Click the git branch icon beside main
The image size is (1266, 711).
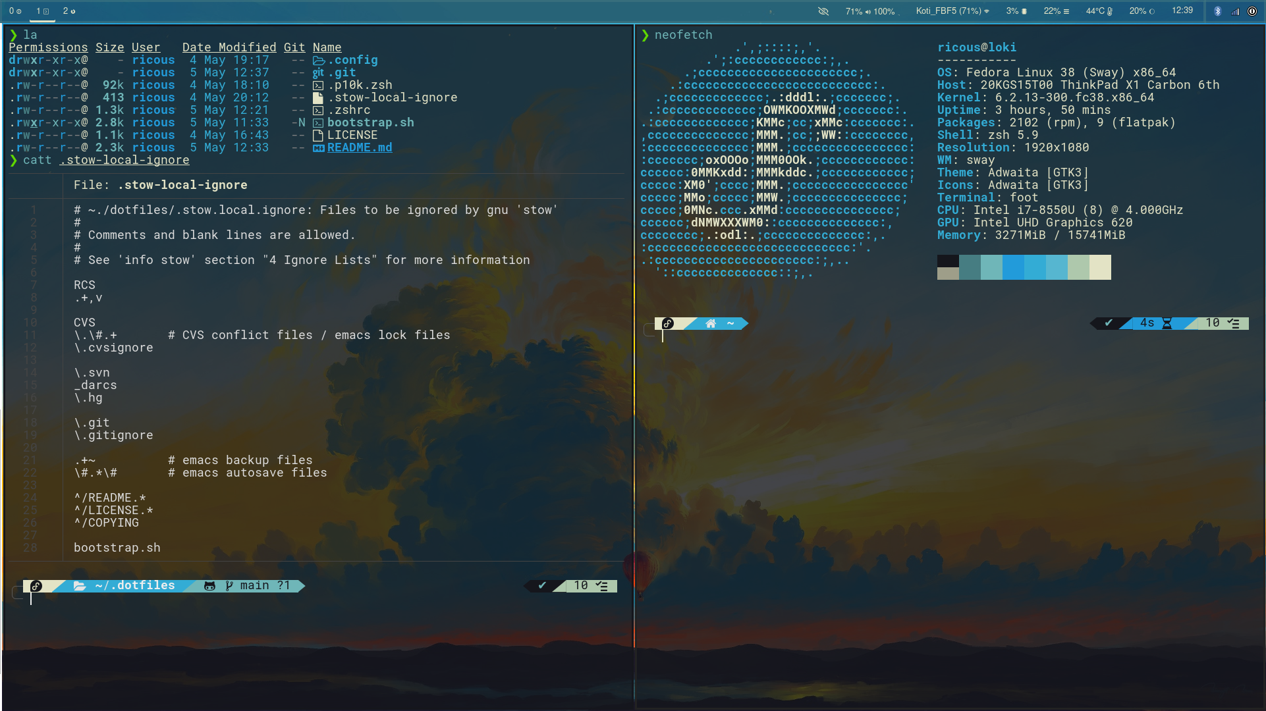(229, 585)
